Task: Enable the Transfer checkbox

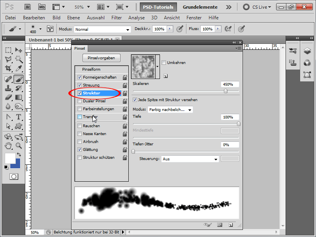Action: (80, 117)
